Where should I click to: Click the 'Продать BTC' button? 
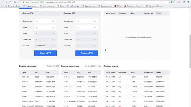click(87, 53)
